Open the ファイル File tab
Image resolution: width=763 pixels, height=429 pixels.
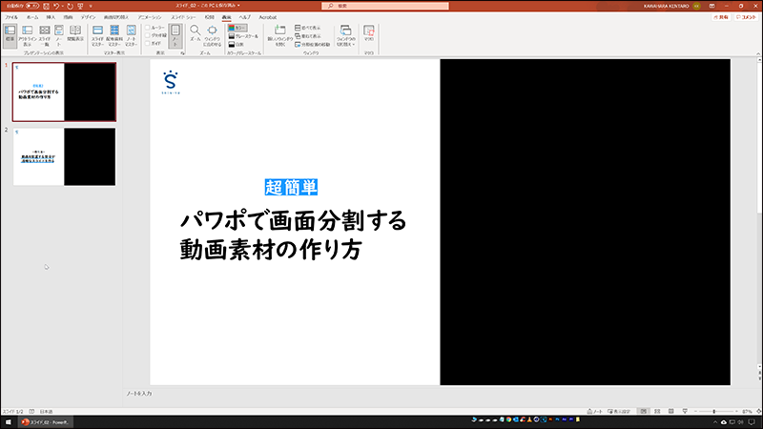point(11,17)
